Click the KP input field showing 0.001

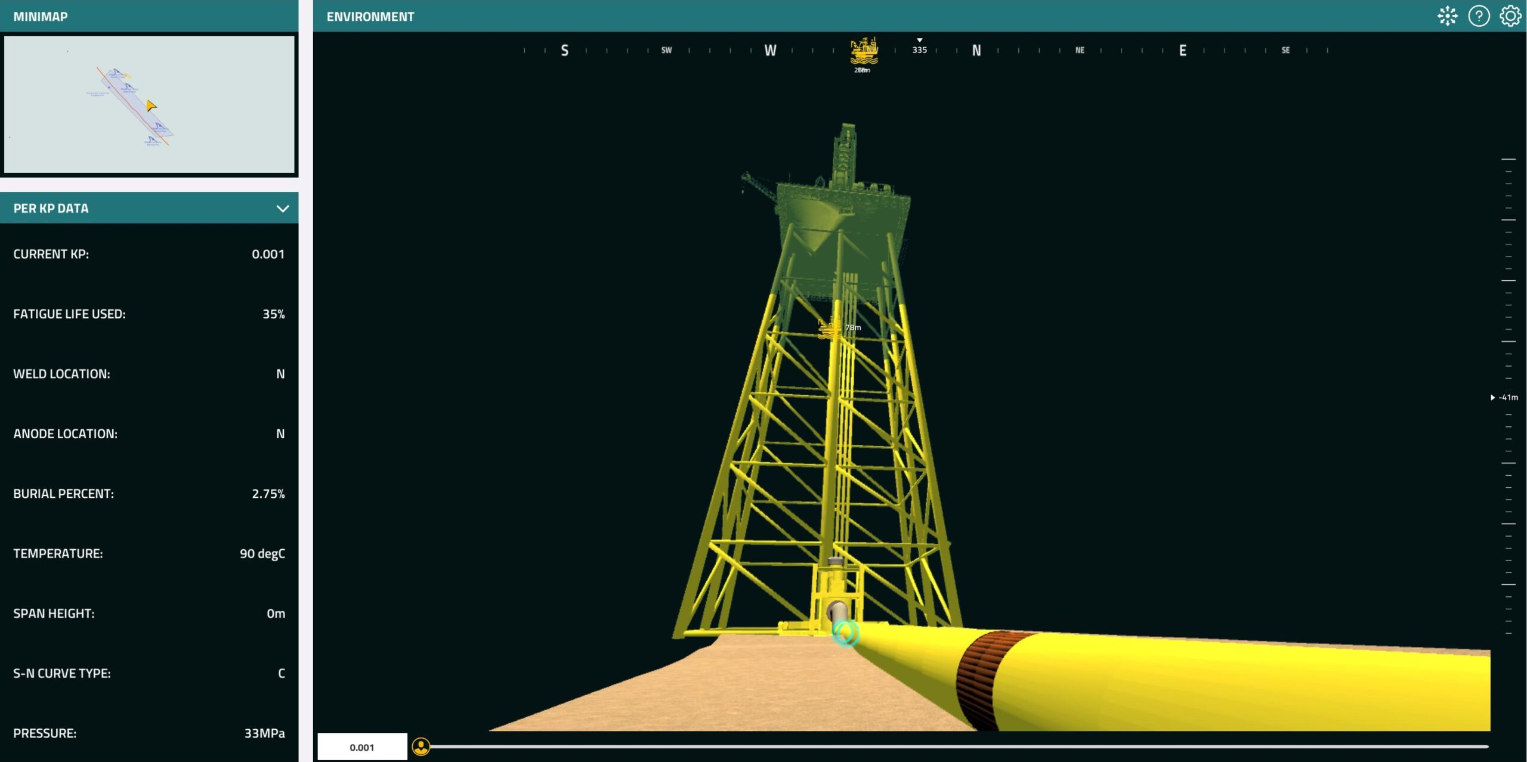(362, 746)
